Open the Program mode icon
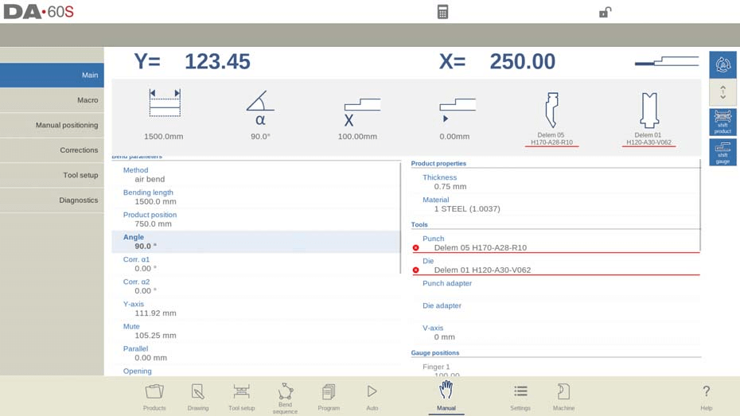Screen dimensions: 740x416 tap(329, 397)
